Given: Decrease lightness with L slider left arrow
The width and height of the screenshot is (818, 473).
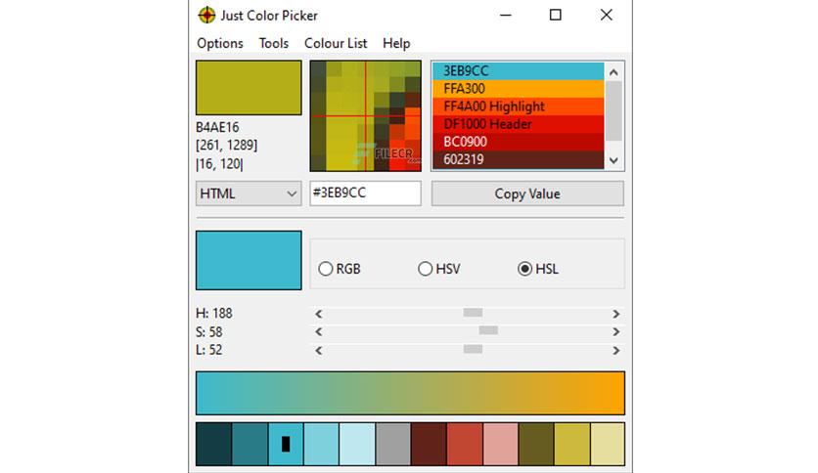Looking at the screenshot, I should click(x=319, y=351).
